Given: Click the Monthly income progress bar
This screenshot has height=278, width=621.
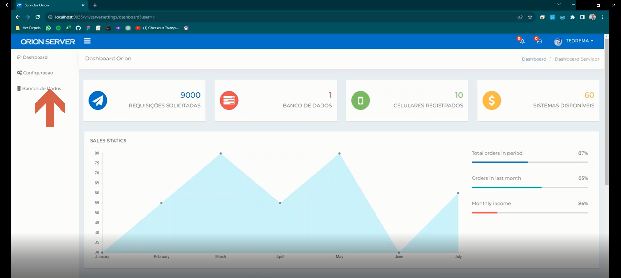Looking at the screenshot, I should click(530, 213).
